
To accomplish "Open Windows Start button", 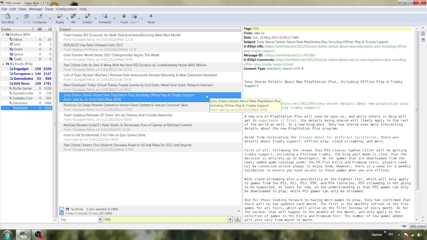I will coord(7,235).
